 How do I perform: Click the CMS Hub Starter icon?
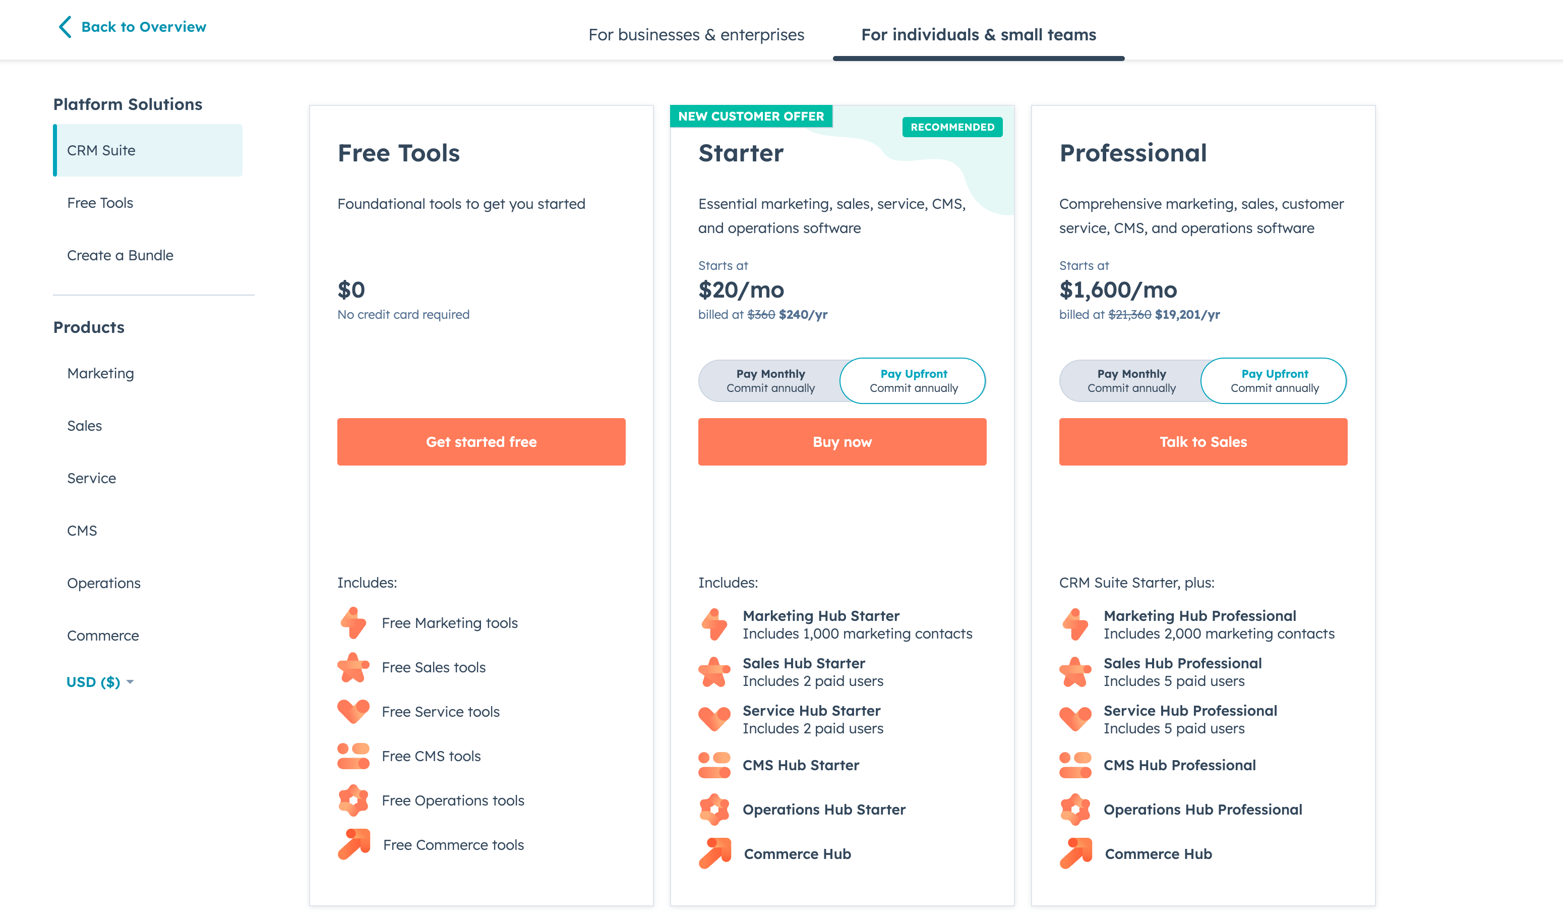tap(714, 765)
